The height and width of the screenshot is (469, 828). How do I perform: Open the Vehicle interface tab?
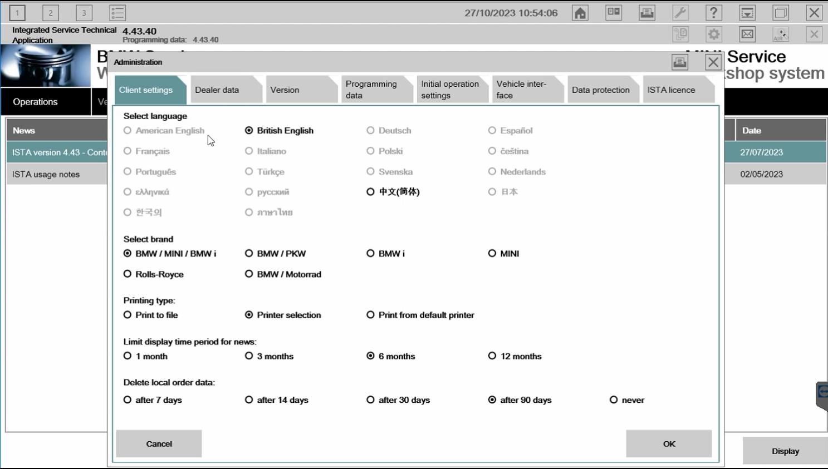pyautogui.click(x=527, y=90)
